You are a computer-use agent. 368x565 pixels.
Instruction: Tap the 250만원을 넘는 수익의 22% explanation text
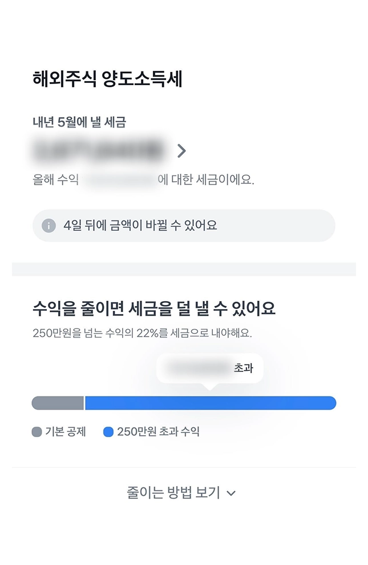(142, 333)
